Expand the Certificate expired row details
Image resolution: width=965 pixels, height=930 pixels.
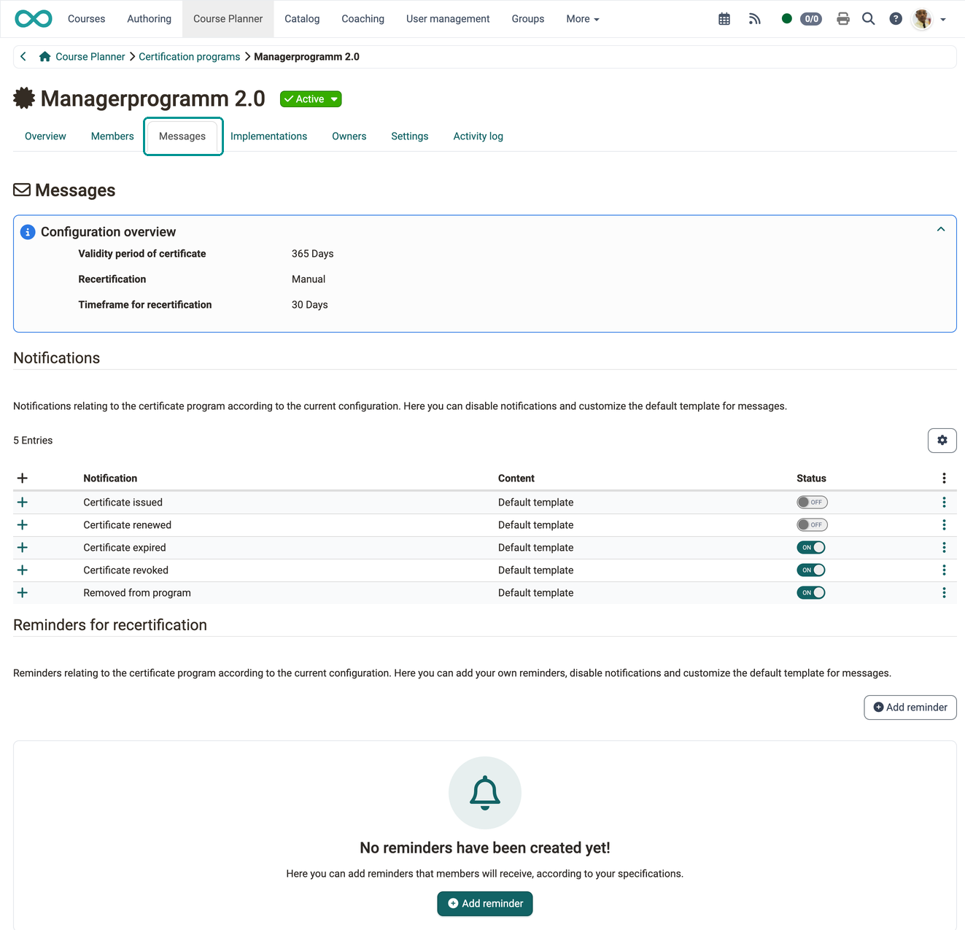23,547
